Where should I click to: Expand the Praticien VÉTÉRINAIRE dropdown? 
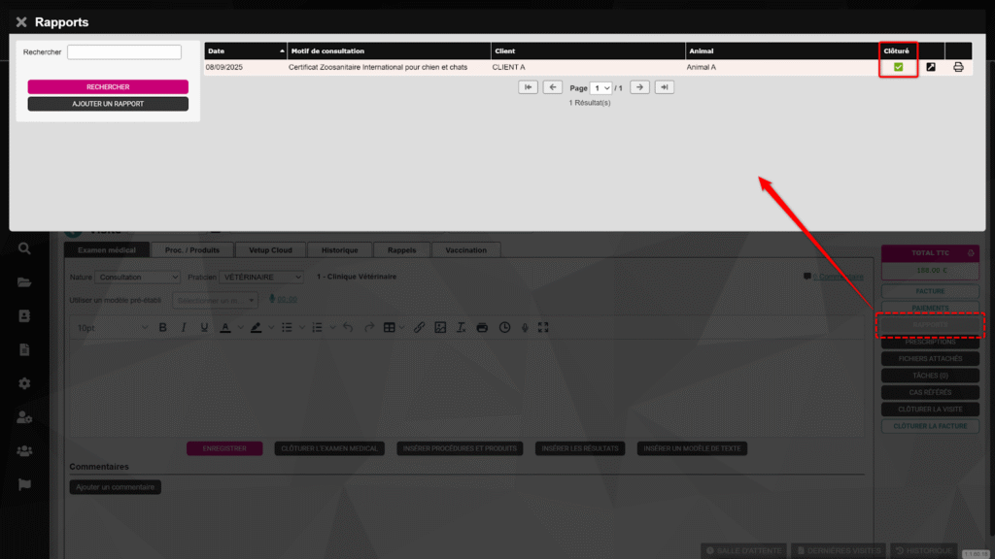click(261, 277)
